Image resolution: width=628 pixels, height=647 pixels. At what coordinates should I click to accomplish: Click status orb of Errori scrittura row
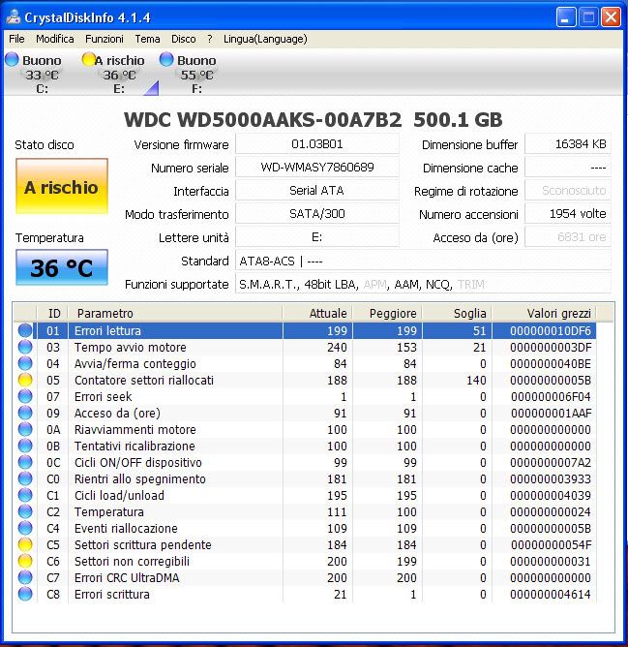(x=25, y=594)
